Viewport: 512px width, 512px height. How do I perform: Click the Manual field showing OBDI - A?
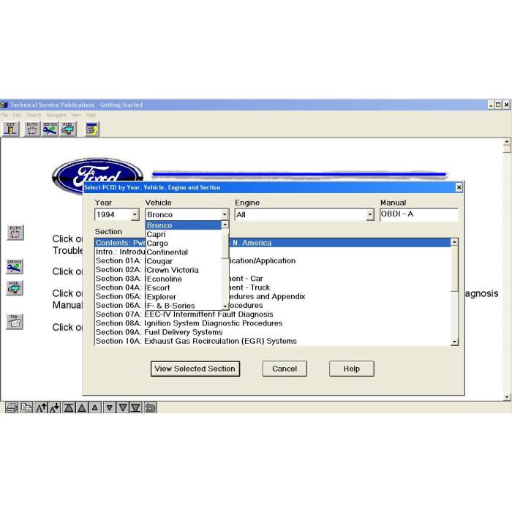pyautogui.click(x=419, y=214)
